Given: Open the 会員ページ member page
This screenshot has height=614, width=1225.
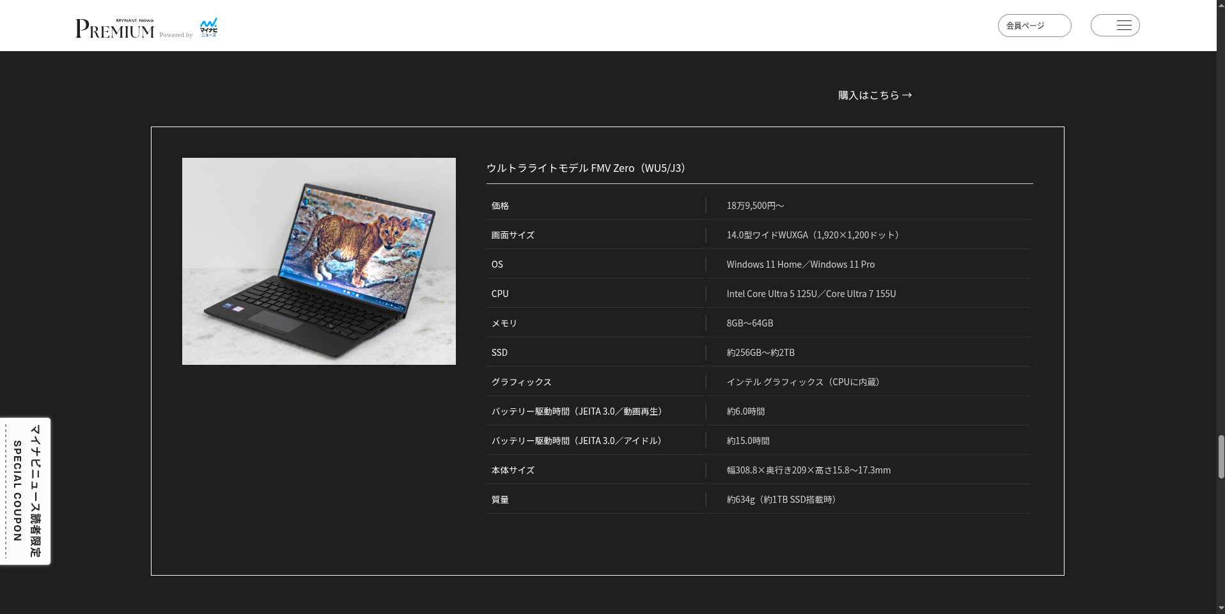Looking at the screenshot, I should point(1034,26).
